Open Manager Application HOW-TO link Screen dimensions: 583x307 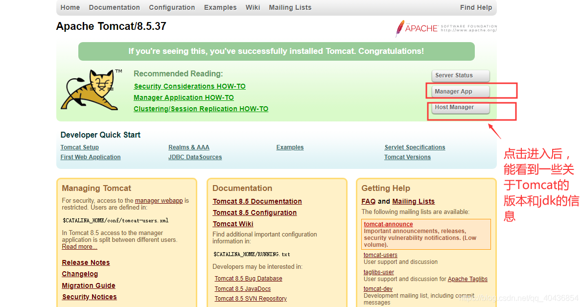tap(184, 97)
